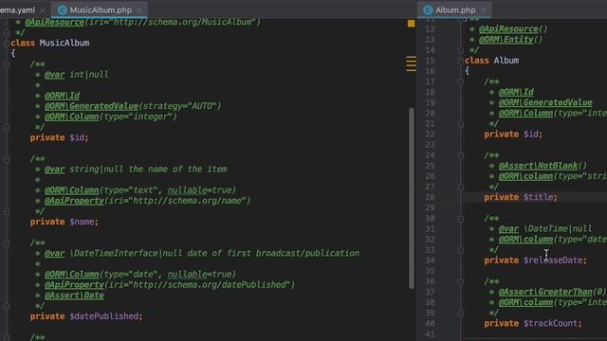Click line number 34 in the Album.php gutter
This screenshot has height=341, width=607.
[430, 260]
